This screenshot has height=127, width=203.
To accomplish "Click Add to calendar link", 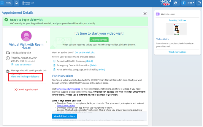I will [x=23, y=65].
